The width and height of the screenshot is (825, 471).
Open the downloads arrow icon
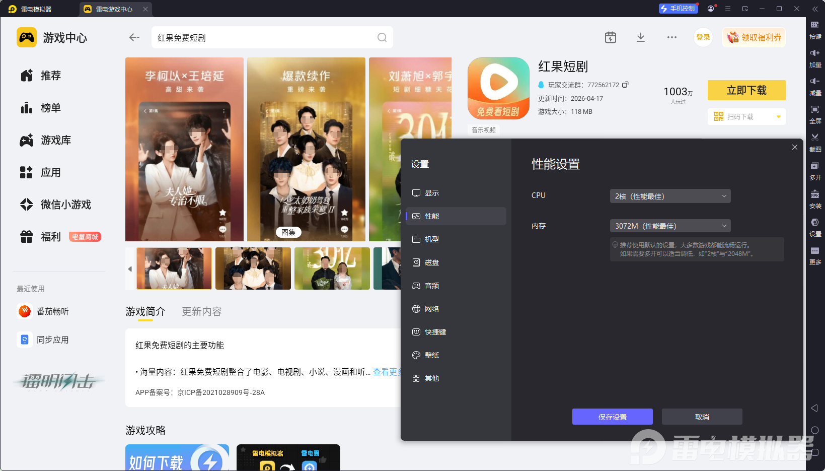click(x=641, y=37)
